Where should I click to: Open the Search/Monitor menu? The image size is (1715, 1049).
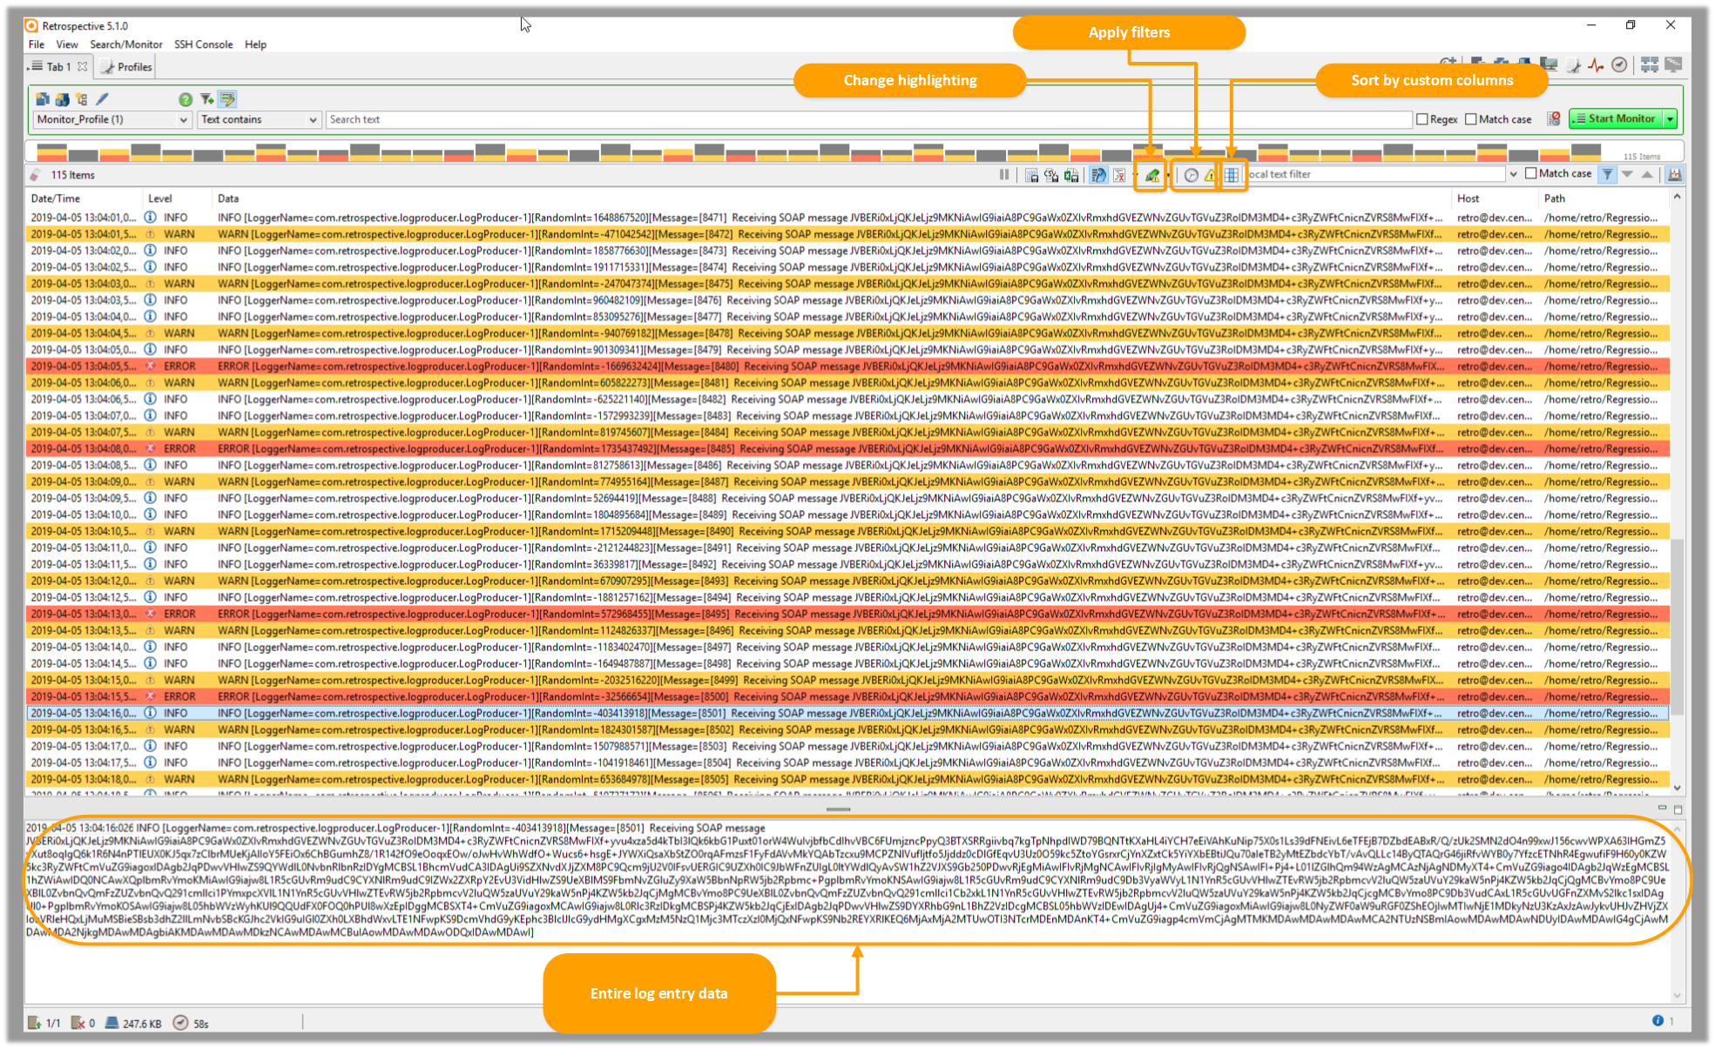tap(126, 44)
